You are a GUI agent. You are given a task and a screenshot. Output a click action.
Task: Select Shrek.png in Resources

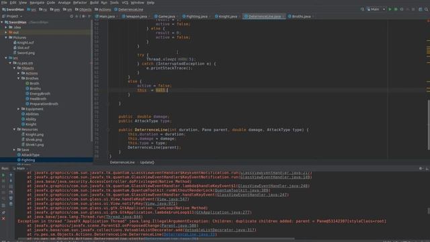[x=34, y=140]
